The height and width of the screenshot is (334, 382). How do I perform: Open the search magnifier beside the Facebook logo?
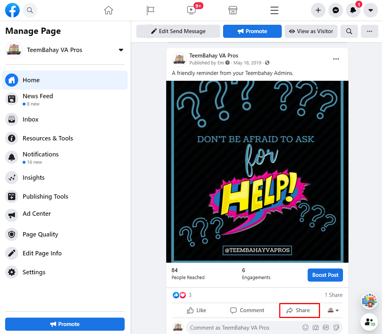click(x=30, y=10)
